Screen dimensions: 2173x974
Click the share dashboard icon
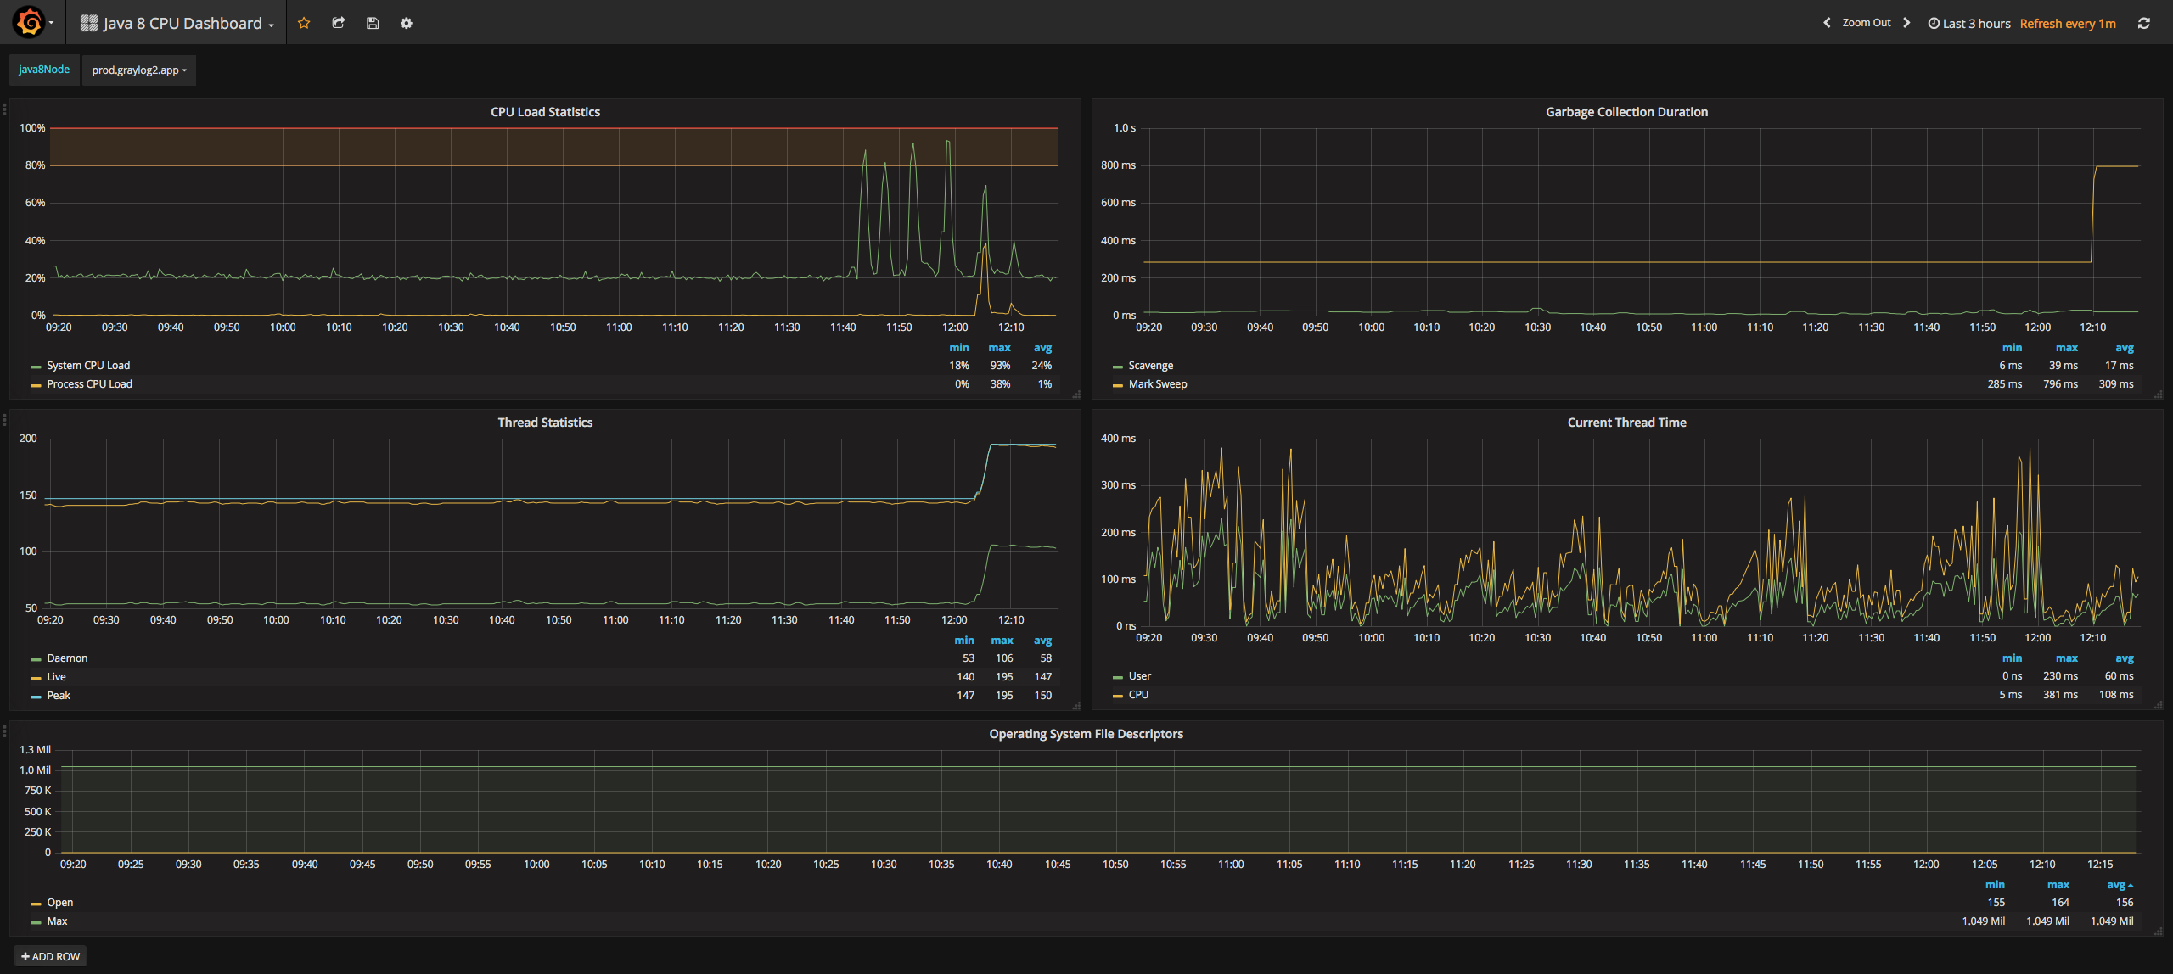click(x=338, y=23)
